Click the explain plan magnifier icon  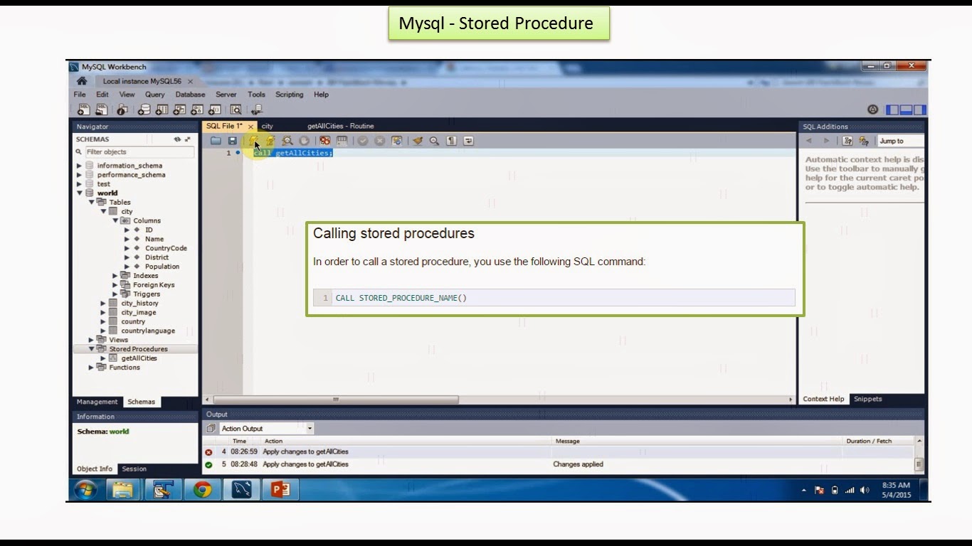(x=287, y=141)
